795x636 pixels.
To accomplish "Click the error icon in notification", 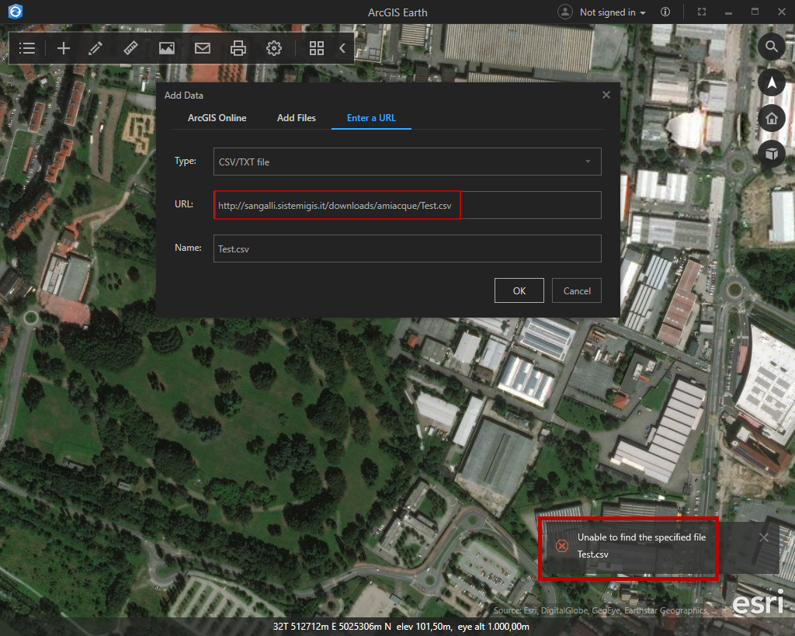I will (x=562, y=546).
